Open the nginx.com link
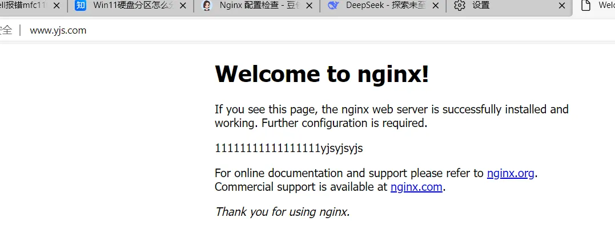615x250 pixels. (x=416, y=187)
